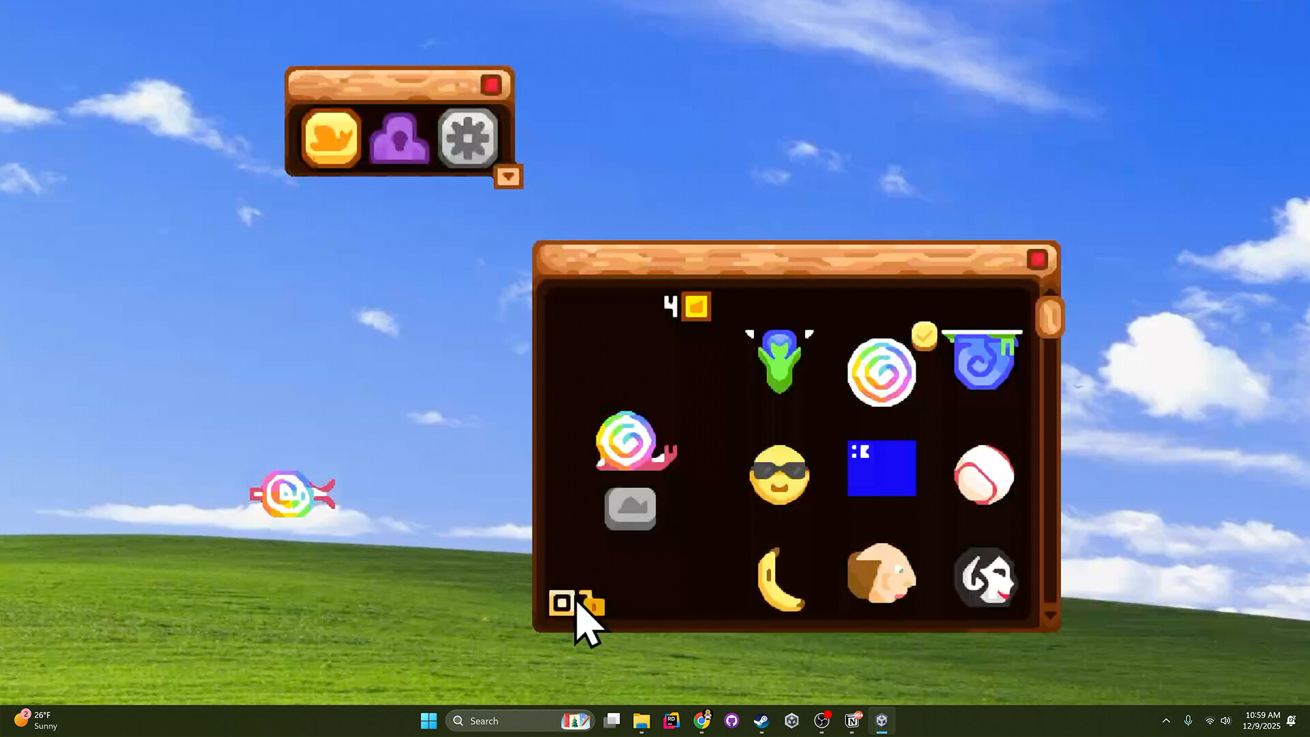The image size is (1310, 737).
Task: Click the coin counter showing 4
Action: point(682,306)
